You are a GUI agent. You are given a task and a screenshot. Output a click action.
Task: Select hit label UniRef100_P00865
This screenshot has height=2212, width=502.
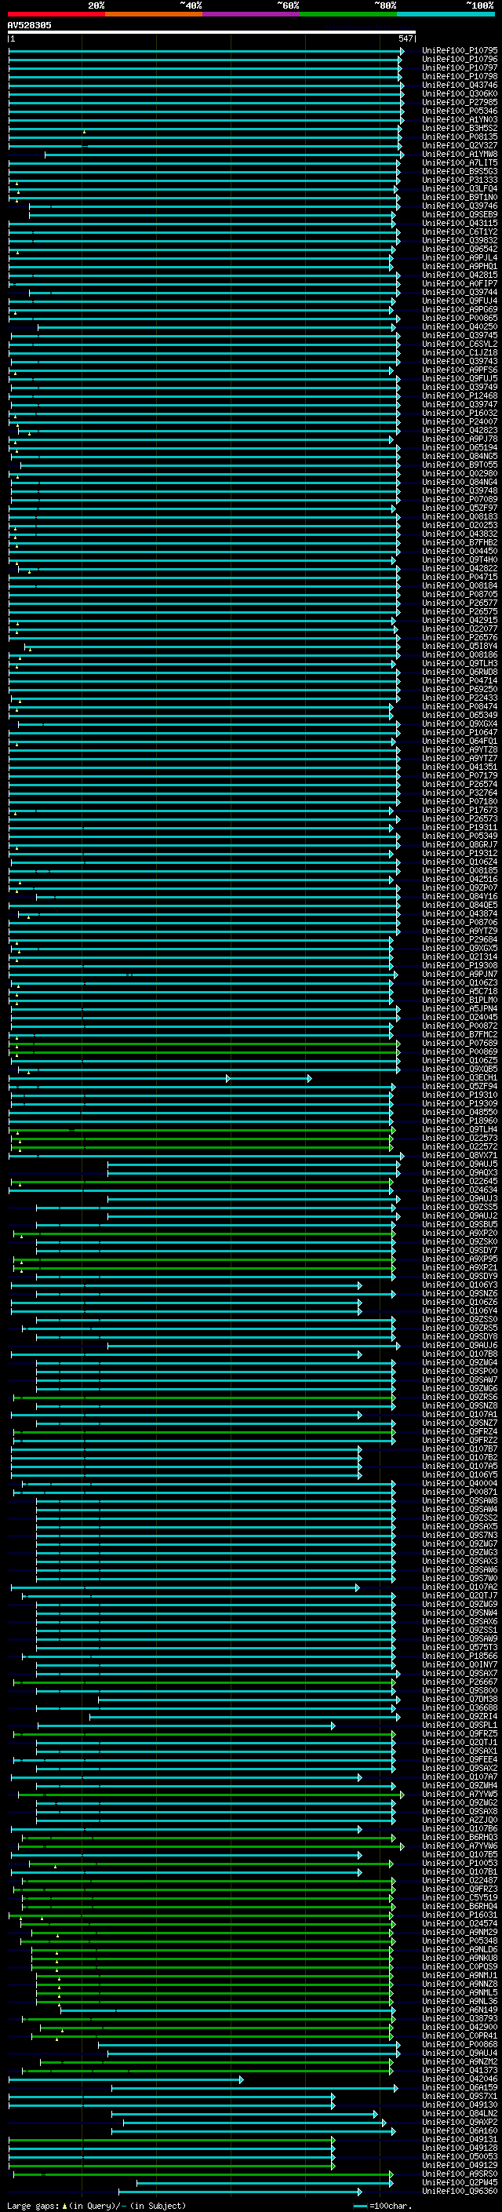460,318
